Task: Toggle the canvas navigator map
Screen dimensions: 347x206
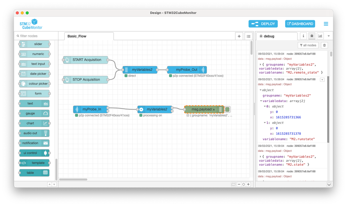Action: [x=233, y=184]
